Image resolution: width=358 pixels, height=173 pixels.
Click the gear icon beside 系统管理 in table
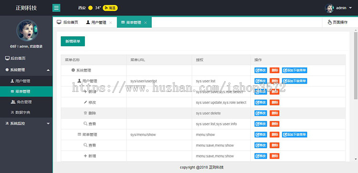(x=73, y=70)
